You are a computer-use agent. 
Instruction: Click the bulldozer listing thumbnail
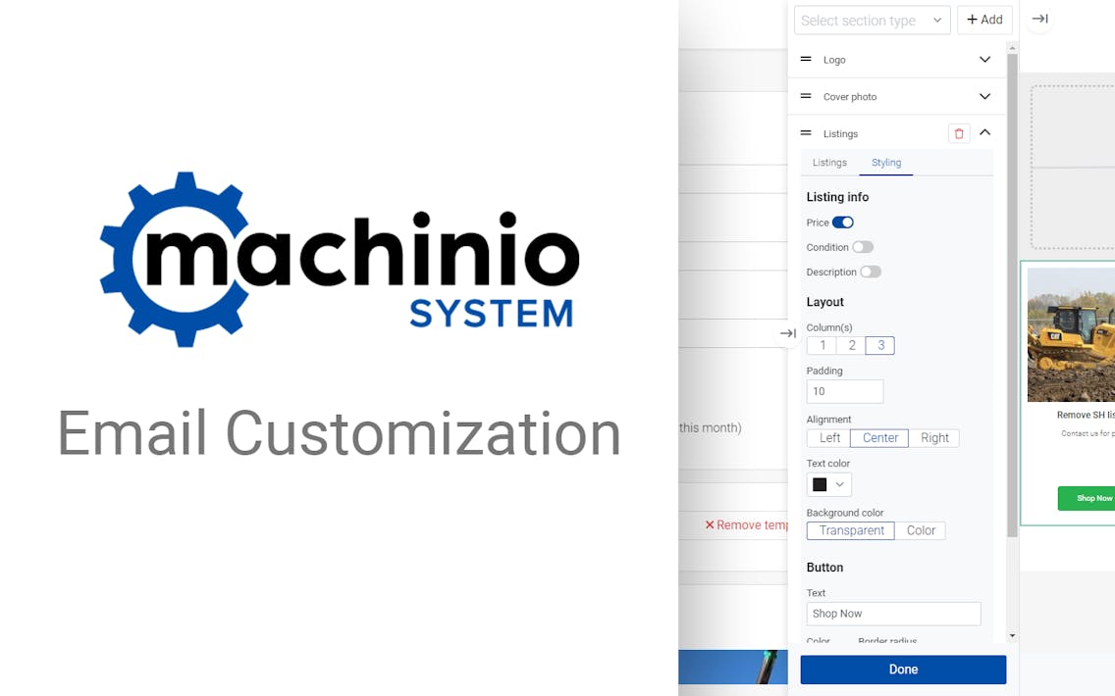tap(1071, 334)
